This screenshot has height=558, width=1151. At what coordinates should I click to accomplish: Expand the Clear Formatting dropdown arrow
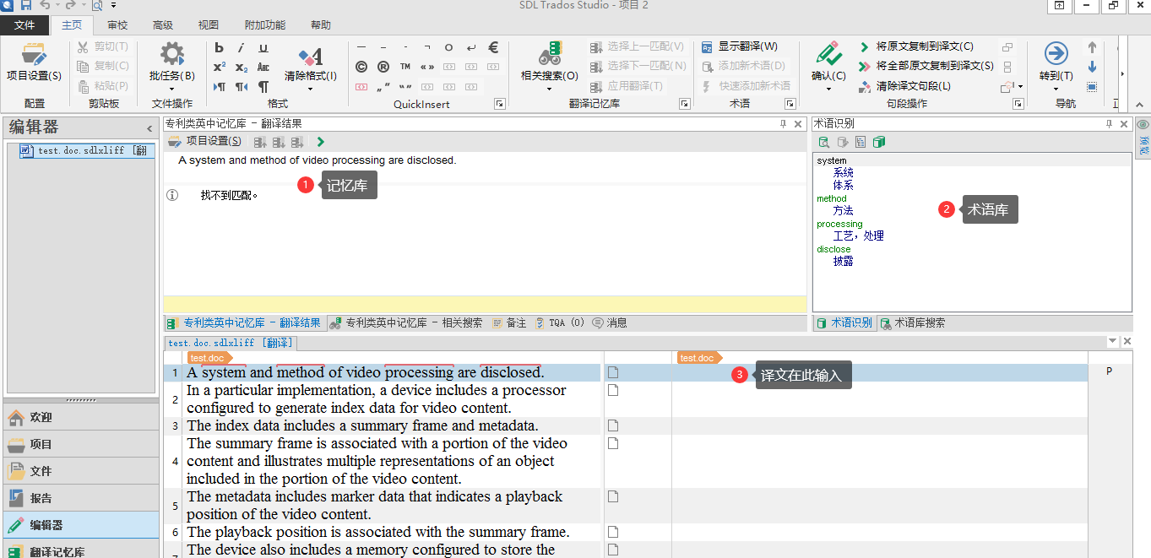point(310,88)
